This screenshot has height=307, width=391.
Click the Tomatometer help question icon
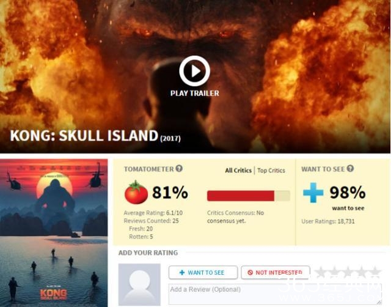click(179, 168)
